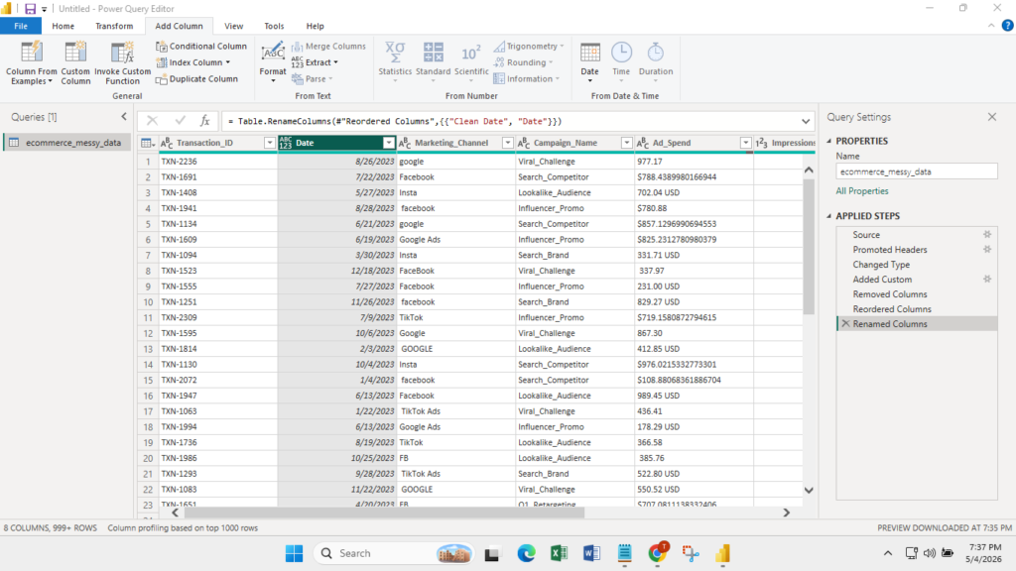
Task: Open table menu icon in grid corner
Action: 148,143
